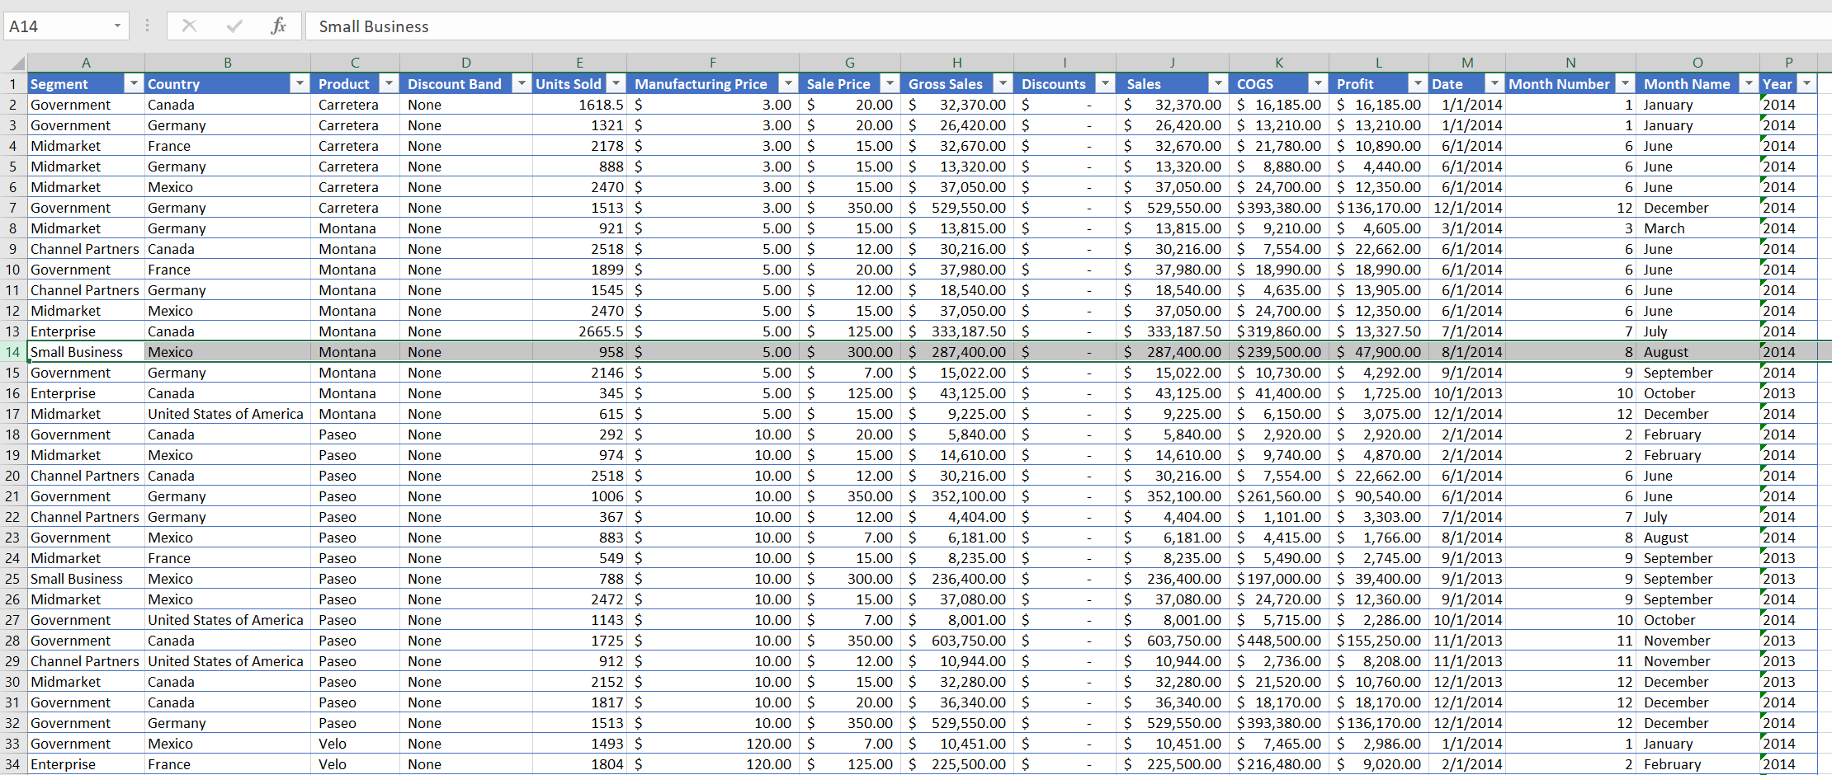The height and width of the screenshot is (775, 1832).
Task: Click Enterprise in row 13
Action: coord(63,331)
